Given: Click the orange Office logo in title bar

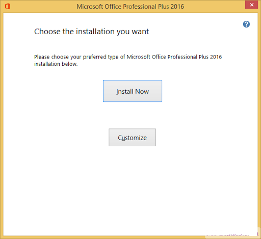Looking at the screenshot, I should [x=7, y=7].
